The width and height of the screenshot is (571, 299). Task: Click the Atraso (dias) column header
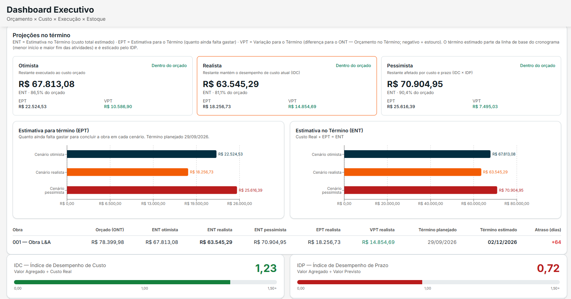point(548,230)
